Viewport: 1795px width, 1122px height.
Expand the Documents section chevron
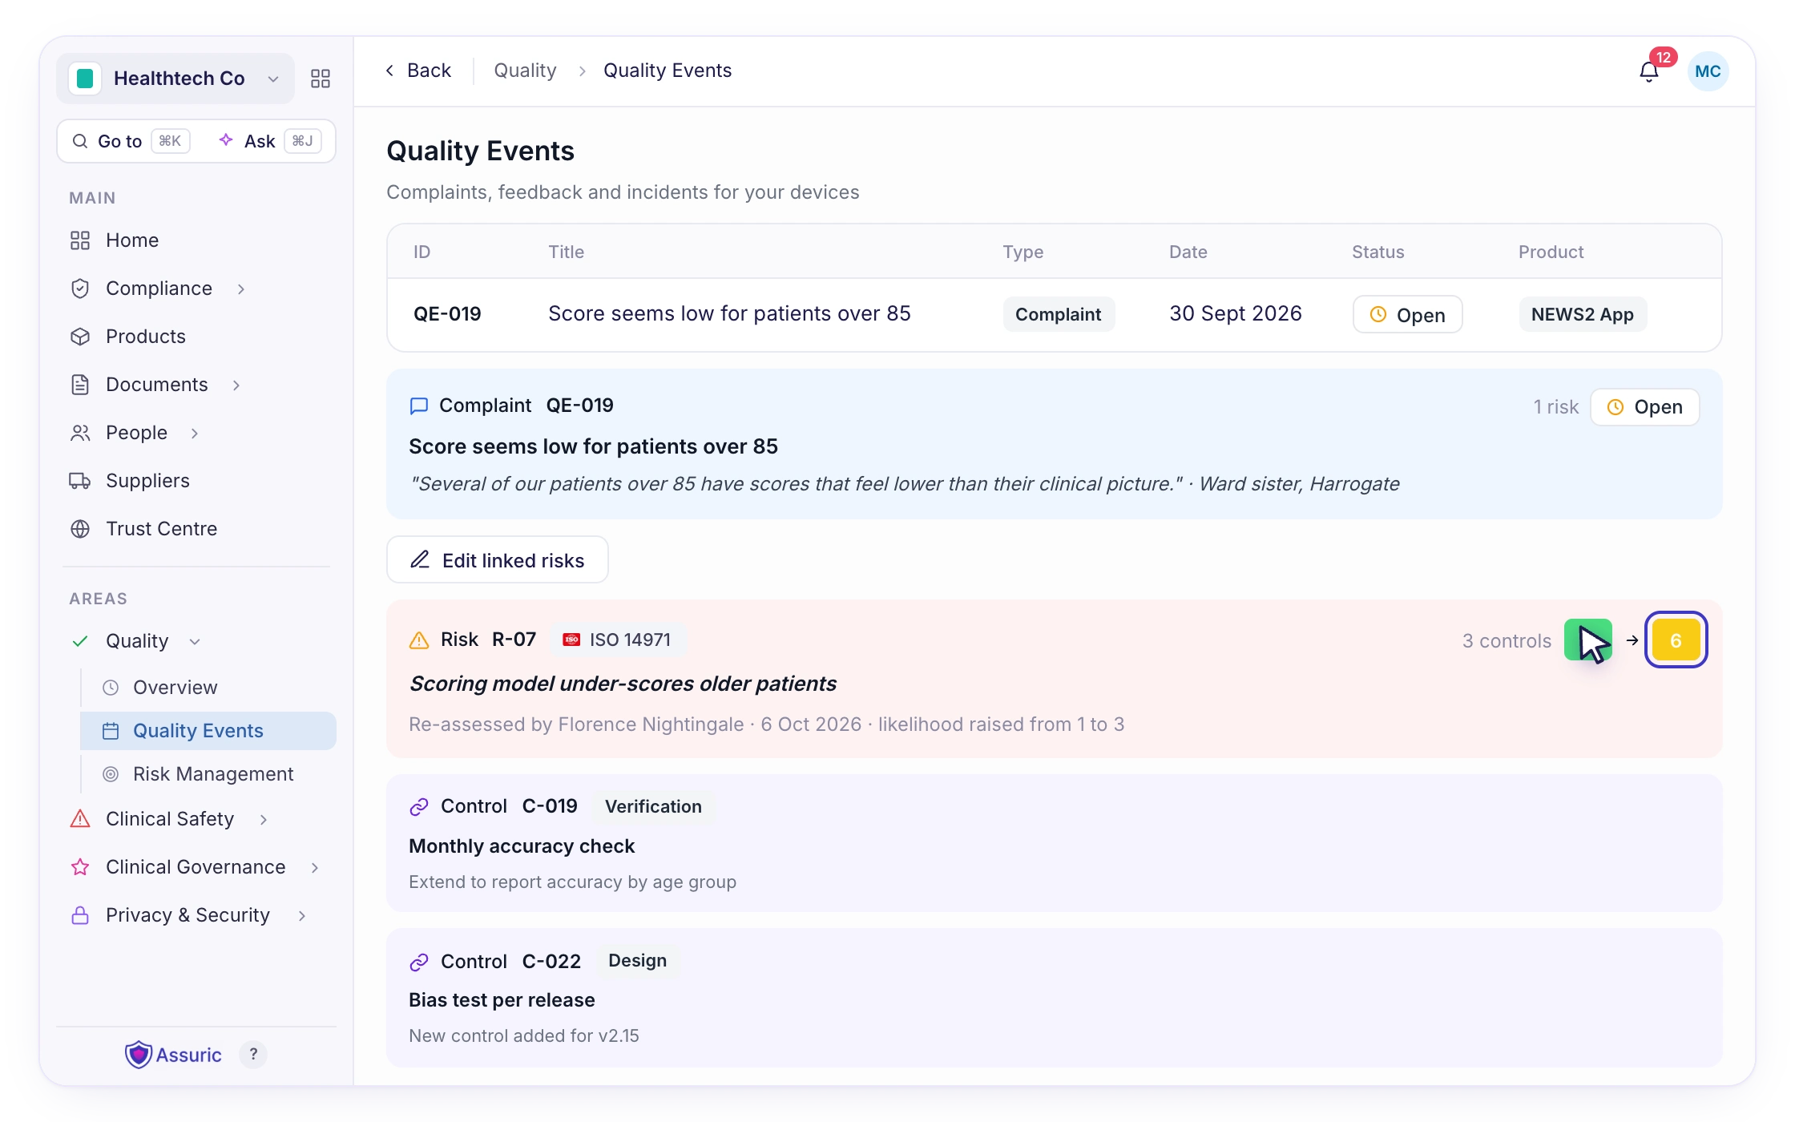coord(236,385)
